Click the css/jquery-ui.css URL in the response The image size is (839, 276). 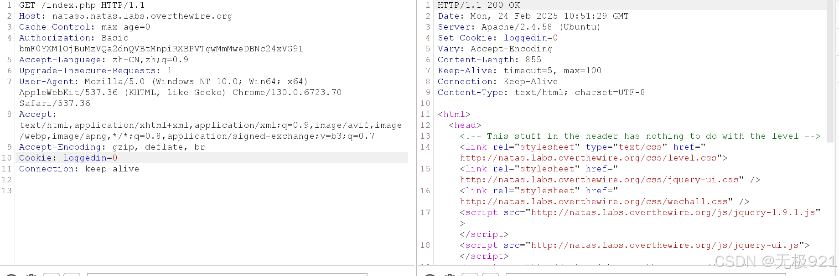click(599, 180)
